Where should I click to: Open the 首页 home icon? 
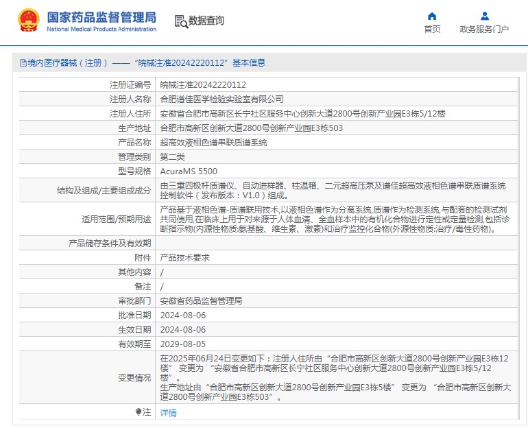[x=432, y=16]
